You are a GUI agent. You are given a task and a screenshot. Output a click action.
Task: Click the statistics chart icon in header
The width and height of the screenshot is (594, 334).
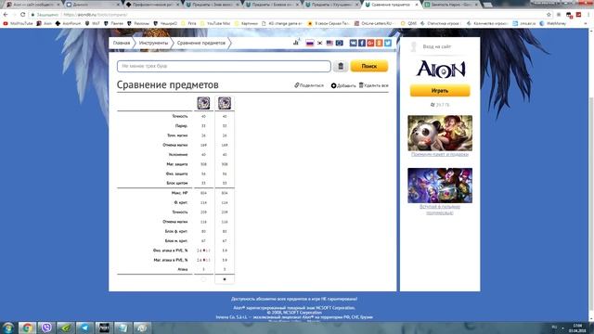[x=296, y=43]
